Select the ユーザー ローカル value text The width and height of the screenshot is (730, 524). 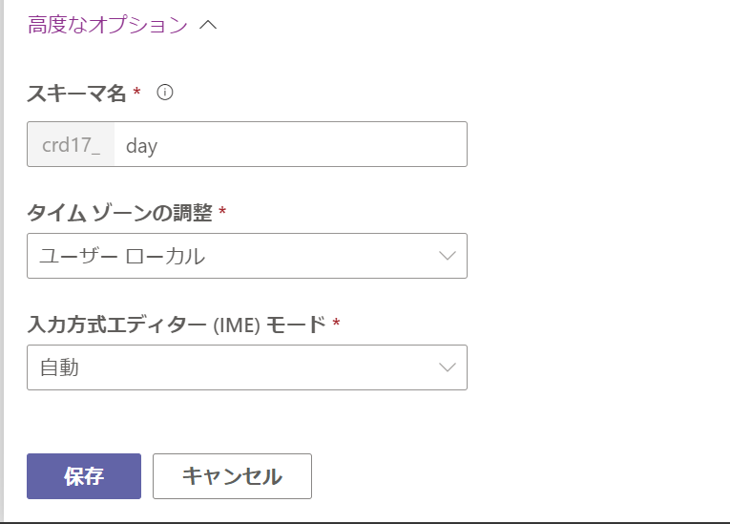[x=122, y=256]
